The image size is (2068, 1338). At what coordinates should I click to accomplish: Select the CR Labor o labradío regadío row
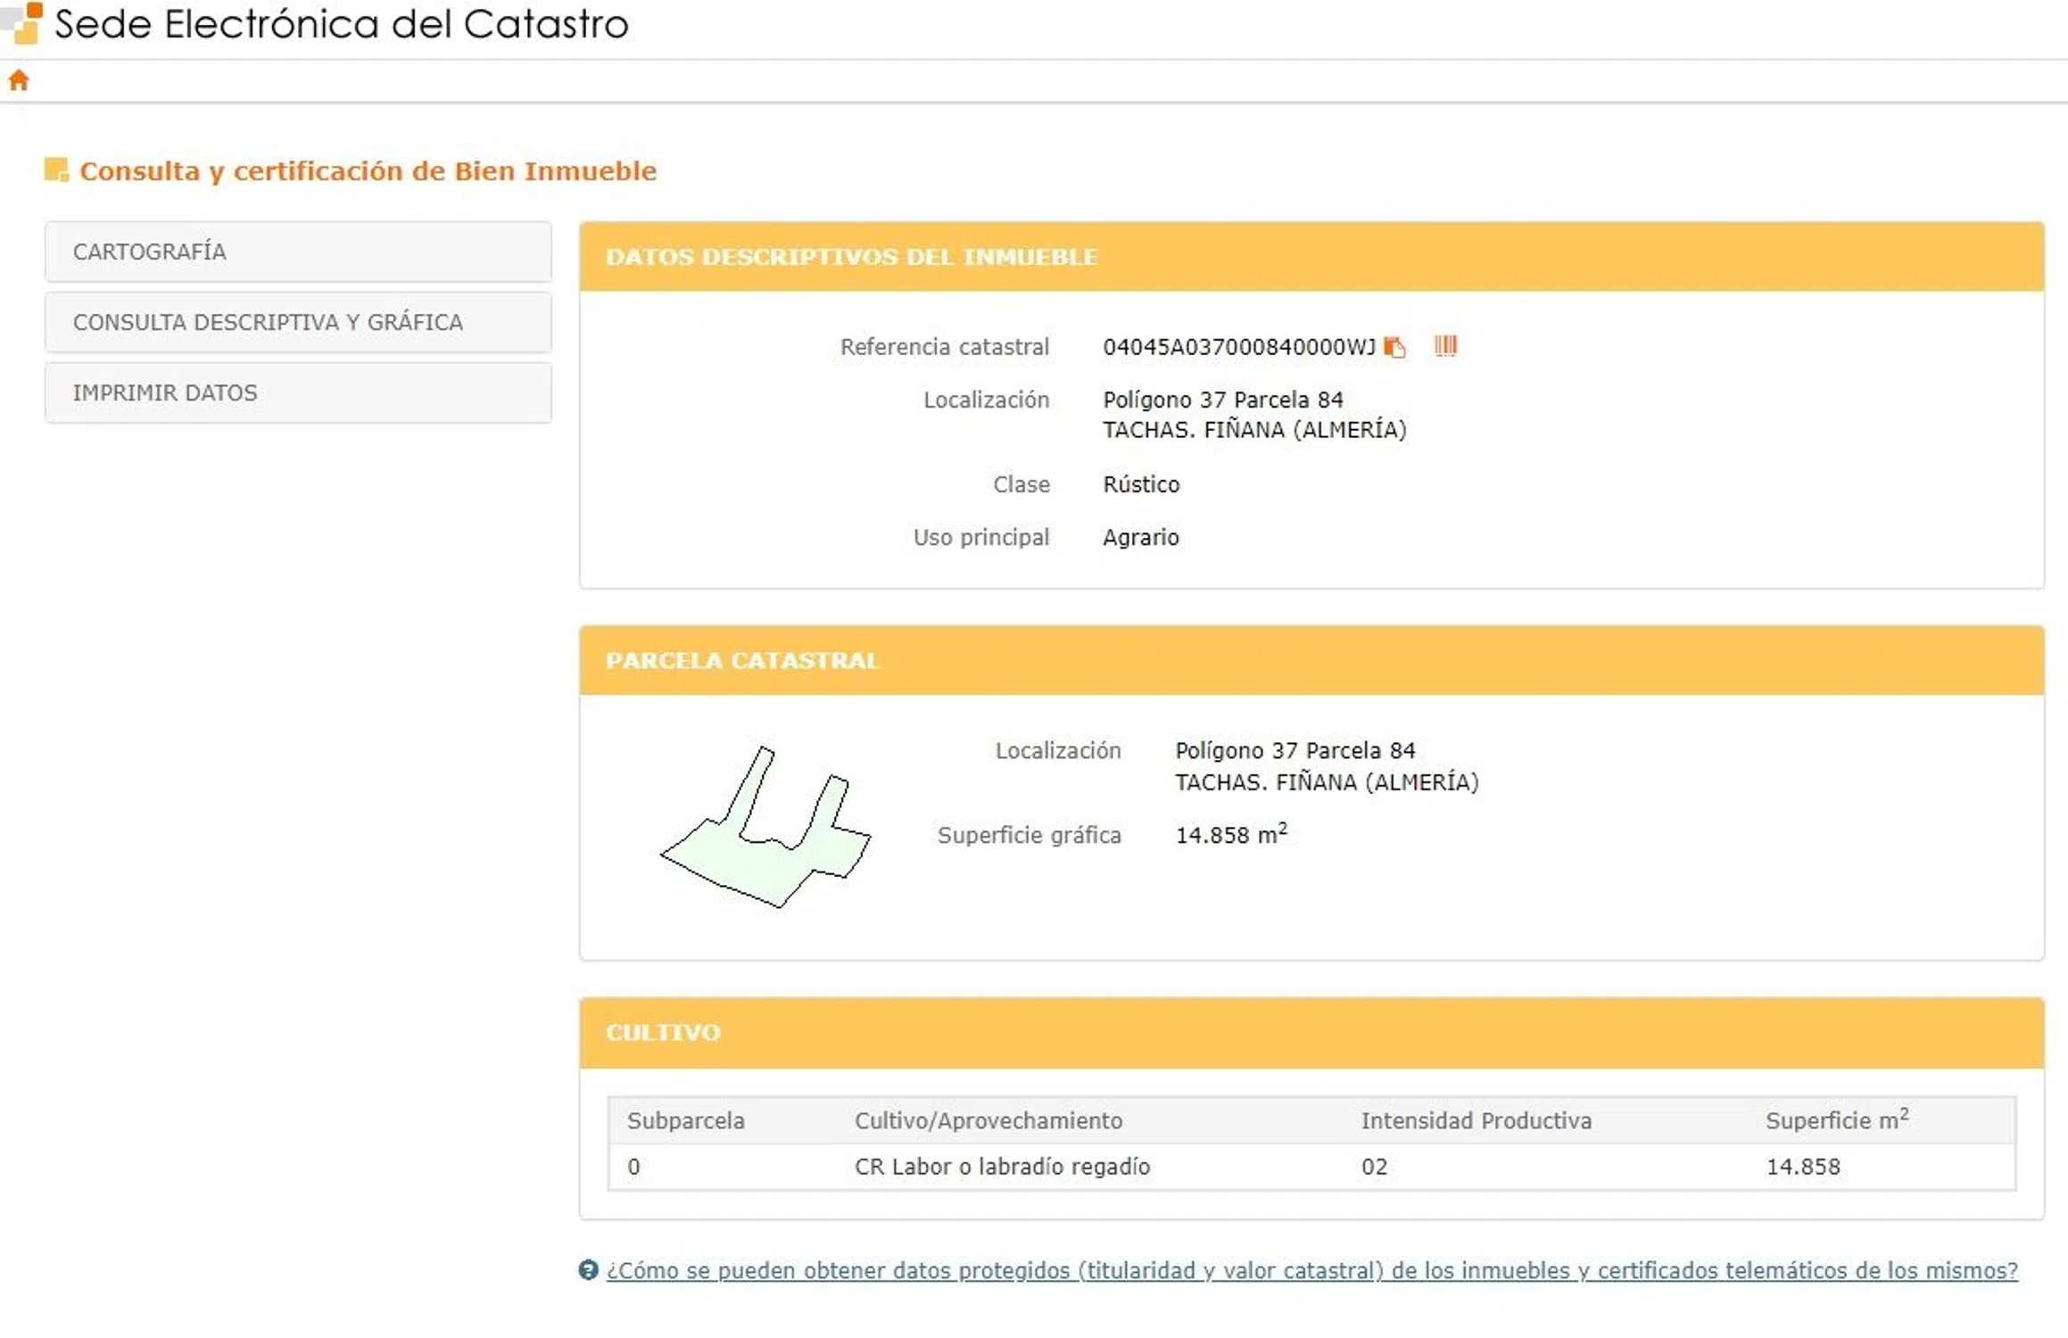tap(1002, 1167)
